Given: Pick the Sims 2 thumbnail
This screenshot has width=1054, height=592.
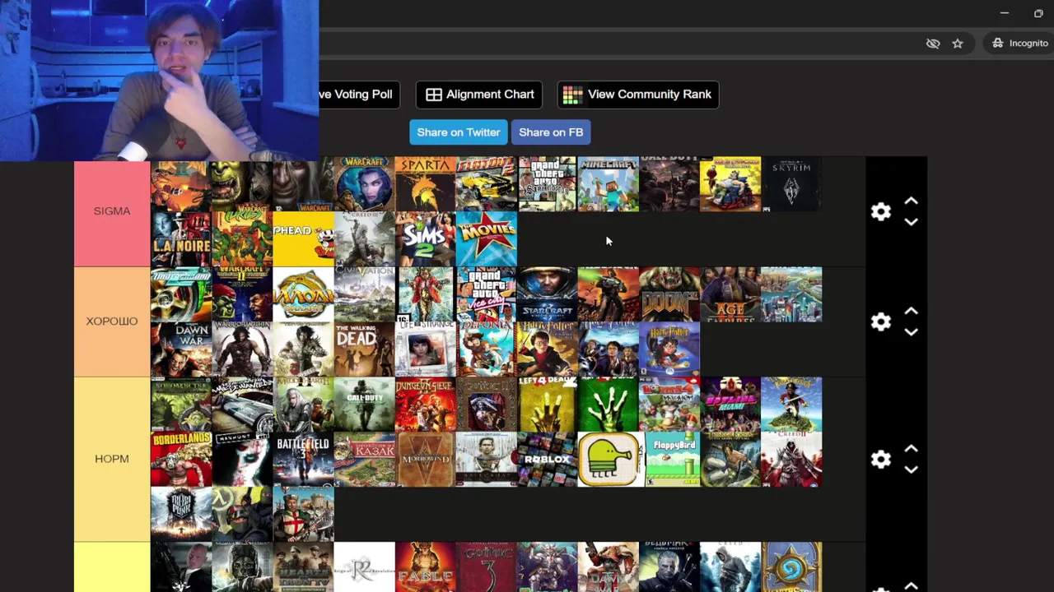Looking at the screenshot, I should [x=425, y=239].
